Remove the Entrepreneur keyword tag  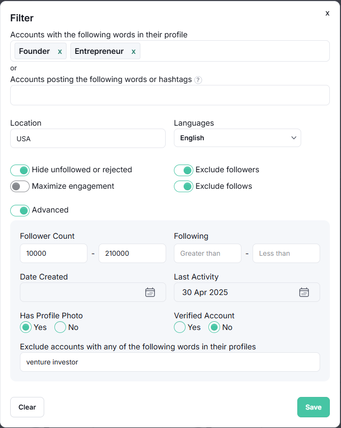pos(133,51)
